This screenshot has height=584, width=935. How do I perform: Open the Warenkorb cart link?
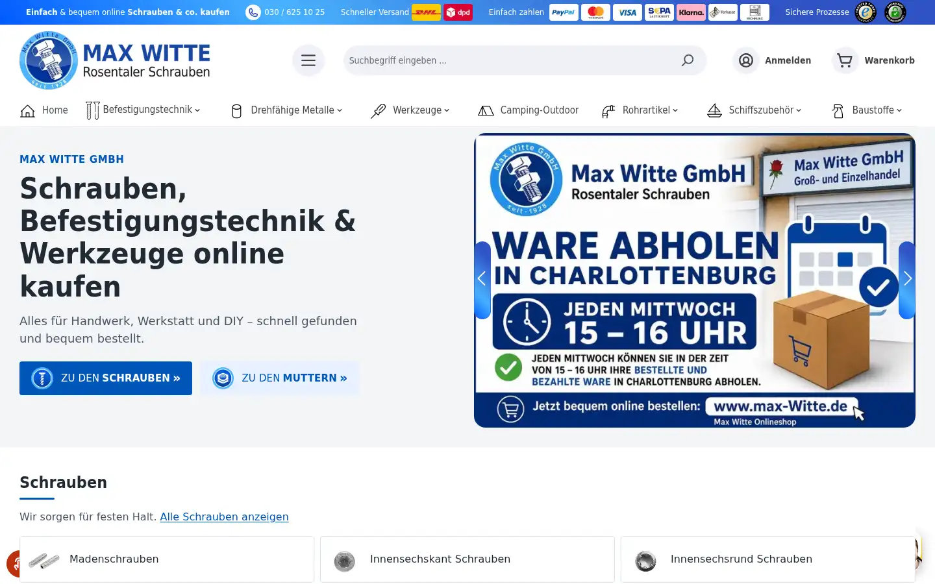[890, 60]
